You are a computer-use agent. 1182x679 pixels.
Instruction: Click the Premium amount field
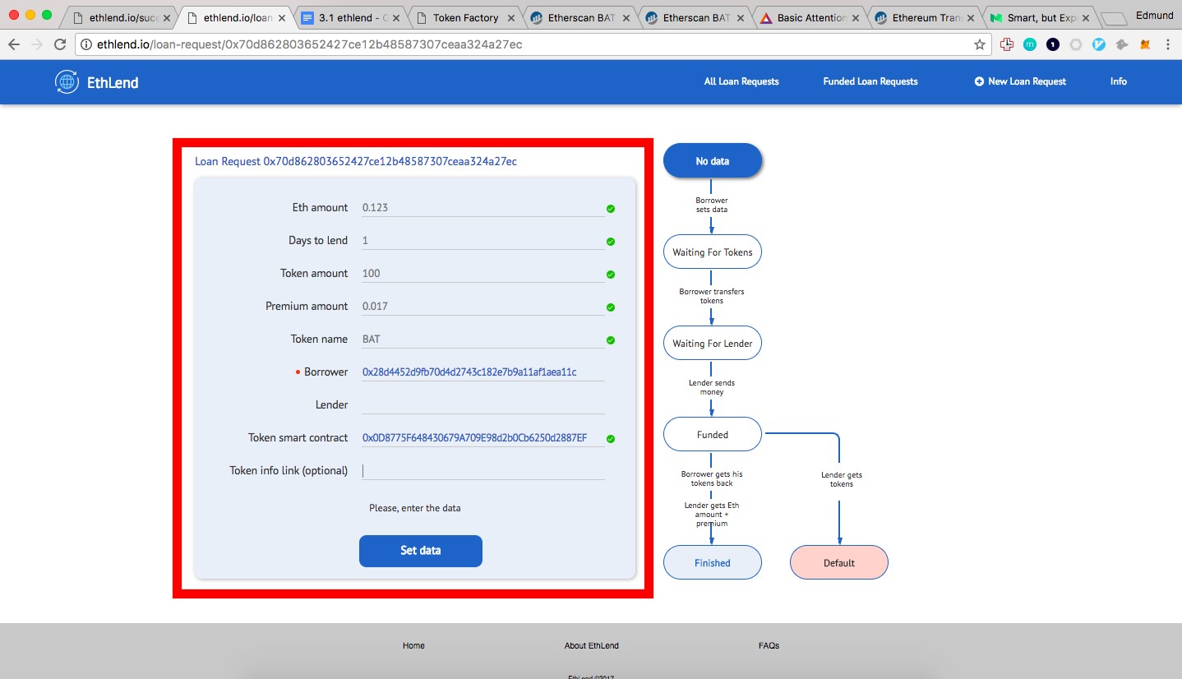483,306
